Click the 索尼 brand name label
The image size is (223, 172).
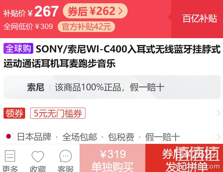pyautogui.click(x=36, y=87)
